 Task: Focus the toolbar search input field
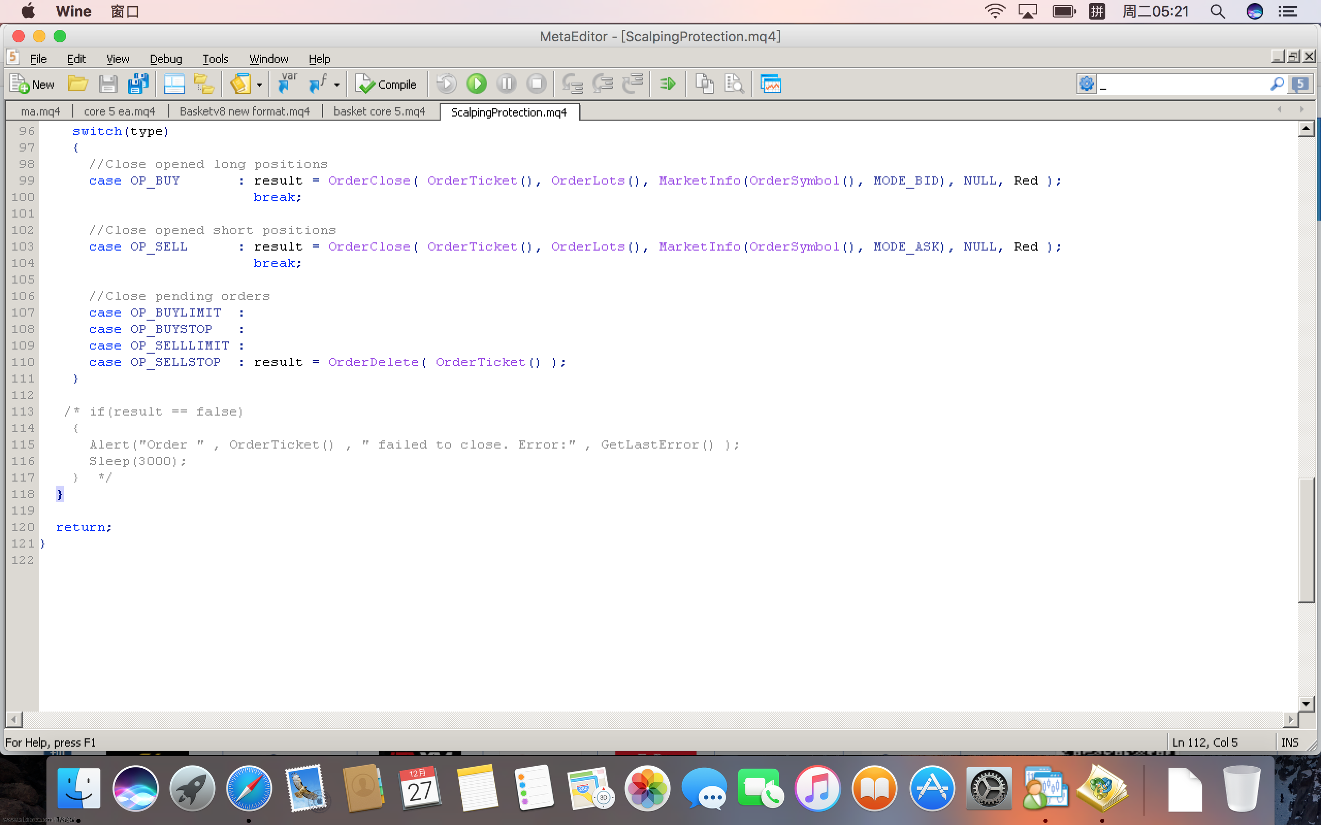(1182, 84)
